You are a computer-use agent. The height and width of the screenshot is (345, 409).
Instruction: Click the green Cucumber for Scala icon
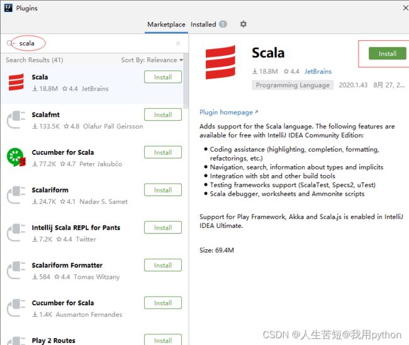coord(16,157)
